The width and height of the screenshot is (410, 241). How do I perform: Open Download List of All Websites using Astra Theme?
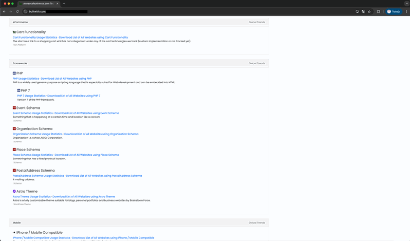(84, 197)
